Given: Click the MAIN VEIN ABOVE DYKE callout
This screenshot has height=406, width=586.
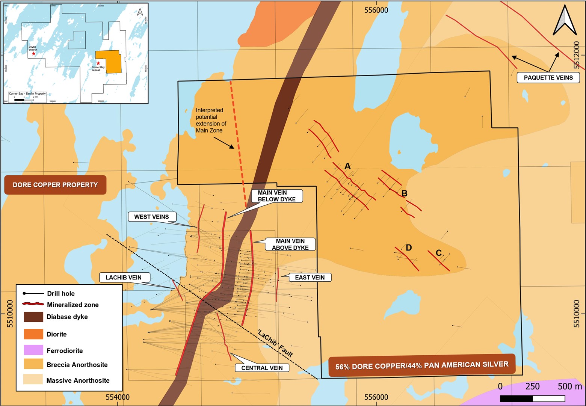Looking at the screenshot, I should tap(290, 245).
